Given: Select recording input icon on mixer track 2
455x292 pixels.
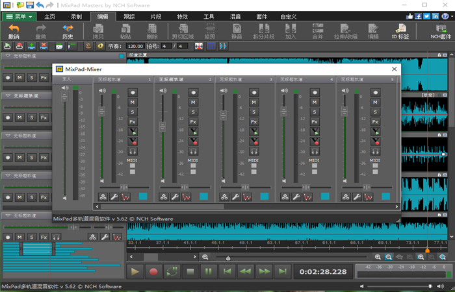Looking at the screenshot, I should pos(193,141).
